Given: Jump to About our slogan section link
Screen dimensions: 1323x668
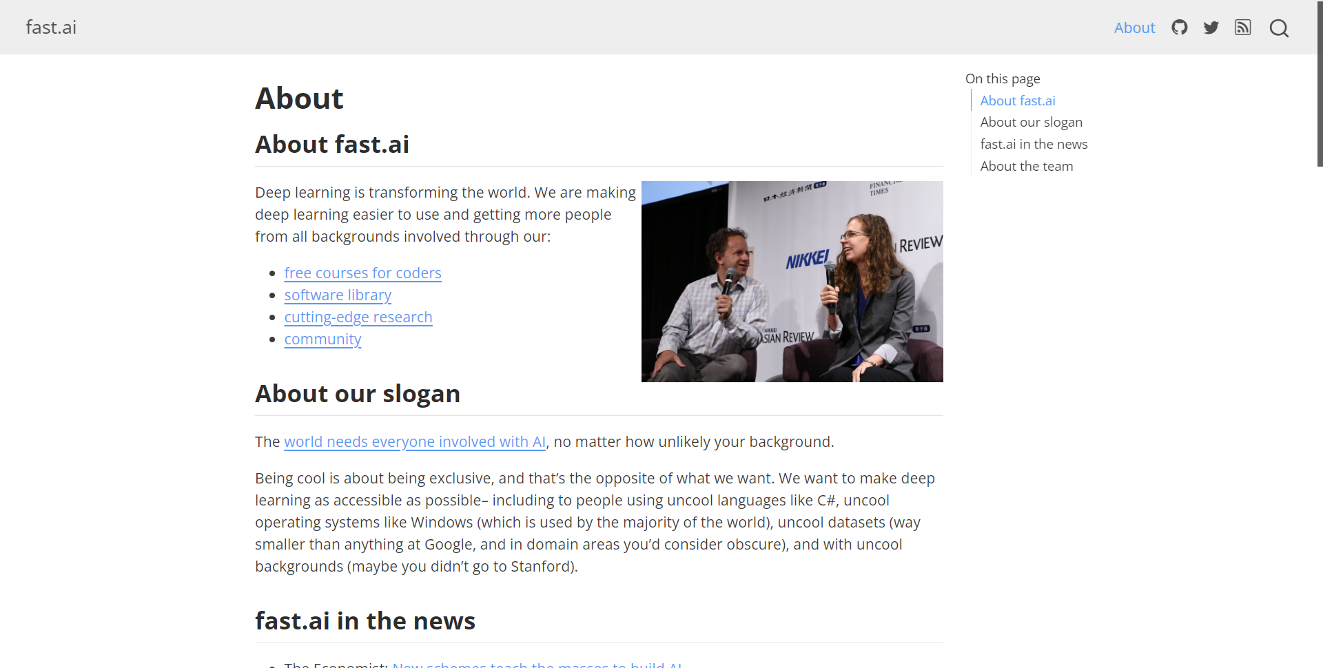Looking at the screenshot, I should tap(1031, 123).
